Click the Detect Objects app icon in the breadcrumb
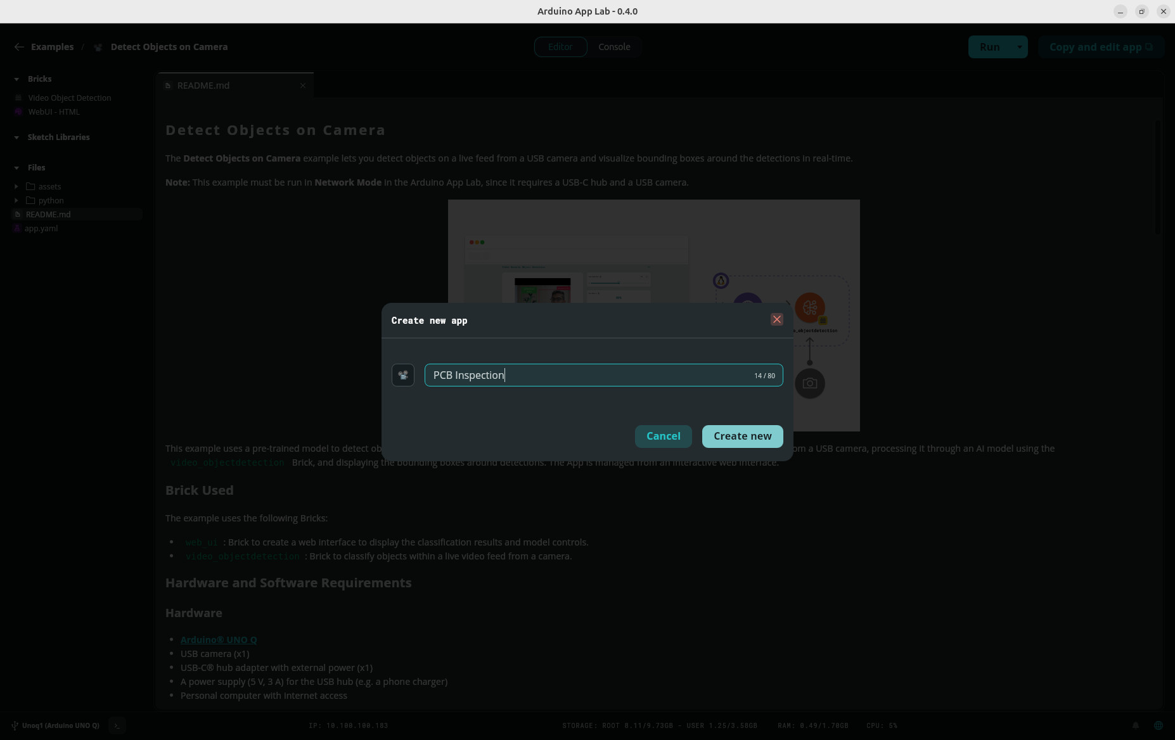 click(x=98, y=47)
